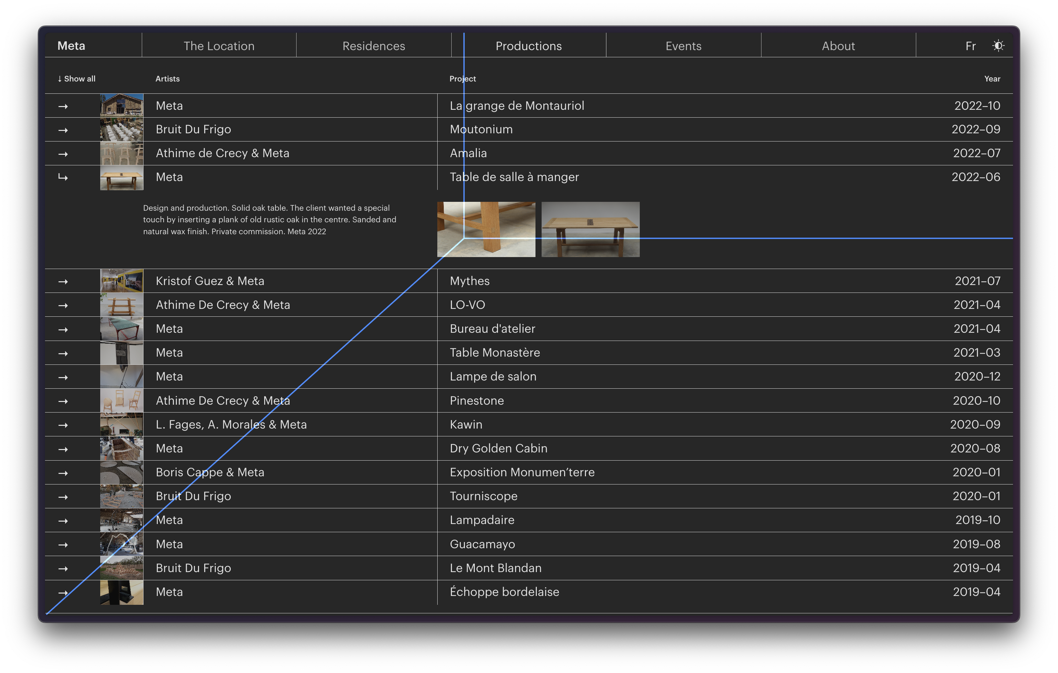Open the Meta home logo link

[x=71, y=46]
